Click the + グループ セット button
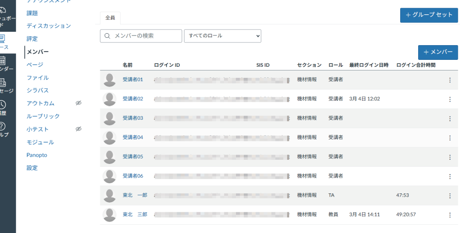Screen dimensions: 460x233 click(429, 15)
